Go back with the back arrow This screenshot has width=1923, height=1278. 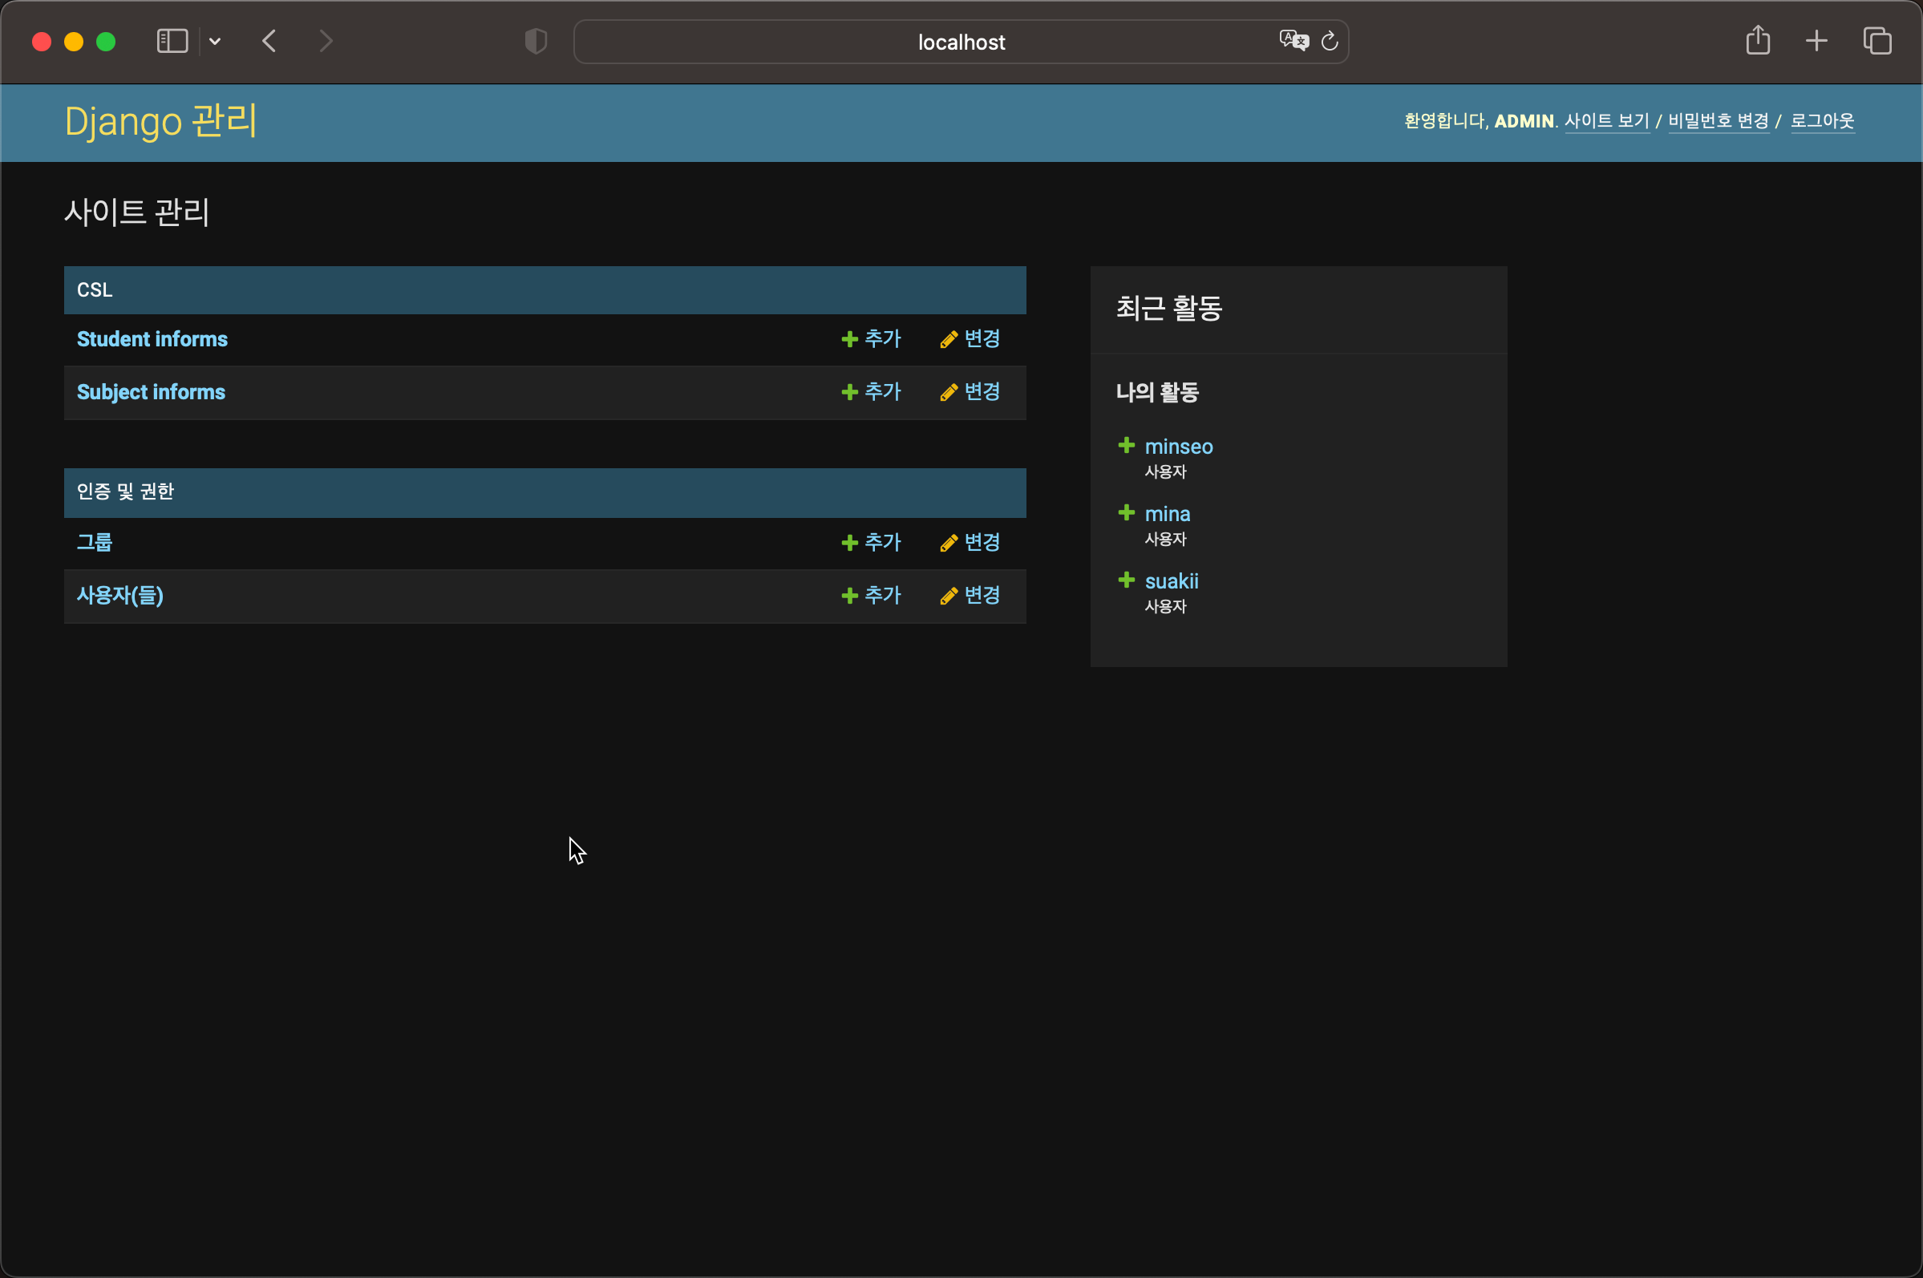(x=269, y=41)
